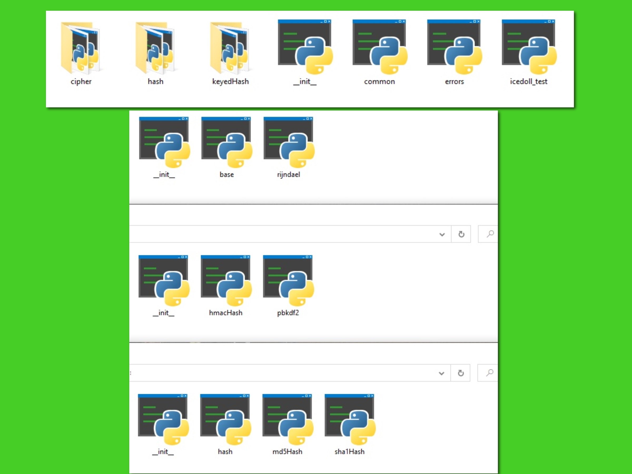Select the base Python file icon
Screen dimensions: 632x474
coord(226,142)
